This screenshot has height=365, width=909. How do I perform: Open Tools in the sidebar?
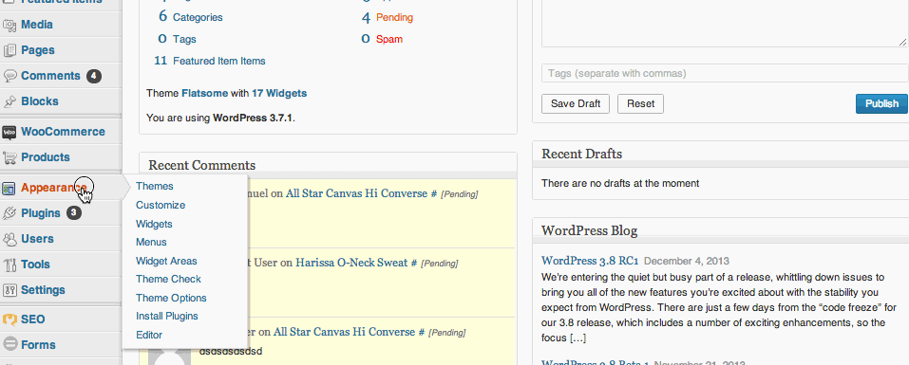(35, 265)
